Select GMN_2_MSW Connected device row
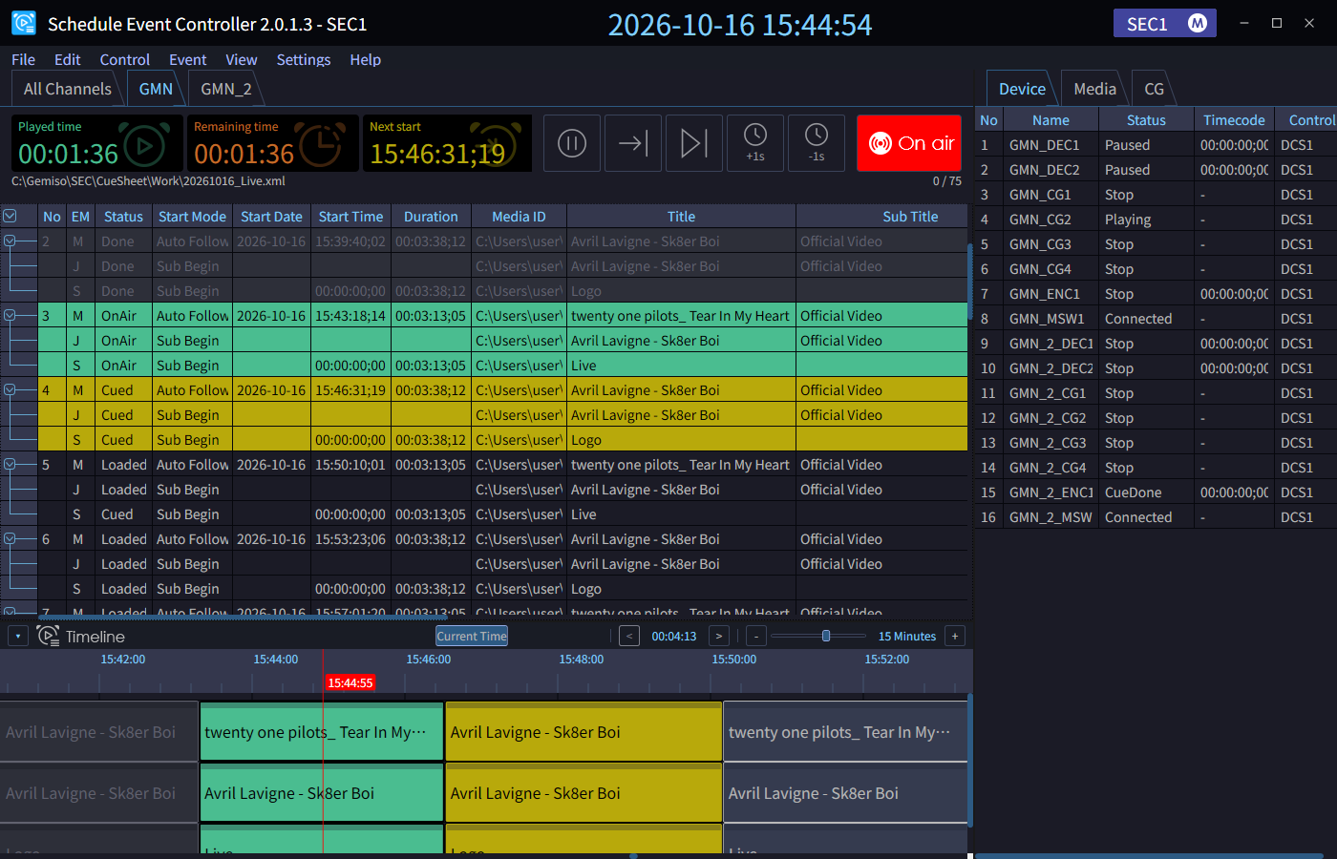The width and height of the screenshot is (1337, 859). pyautogui.click(x=1156, y=517)
